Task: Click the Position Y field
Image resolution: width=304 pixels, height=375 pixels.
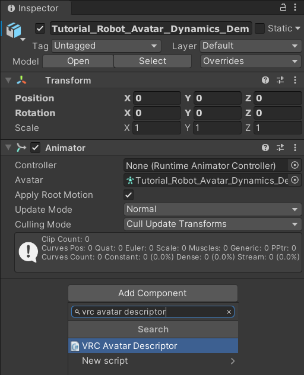Action: [217, 98]
